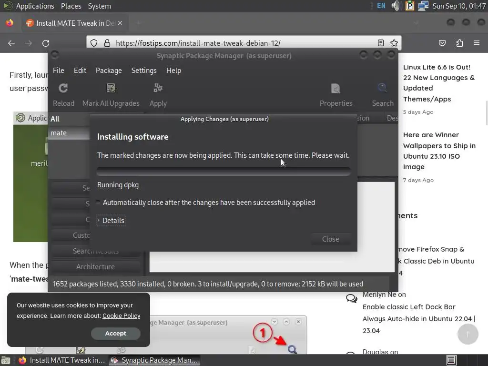This screenshot has height=366, width=488.
Task: Toggle reader view icon in address bar
Action: 381,43
